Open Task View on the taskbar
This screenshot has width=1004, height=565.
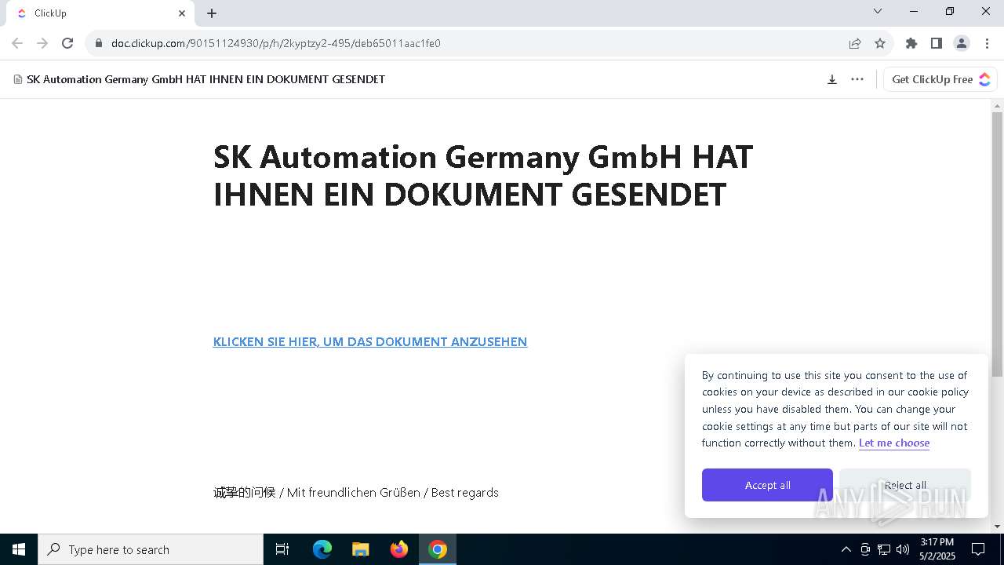[x=282, y=549]
